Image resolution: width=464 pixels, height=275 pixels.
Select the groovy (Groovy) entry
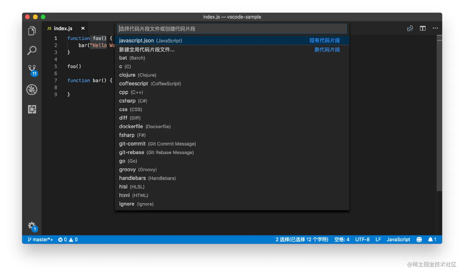pyautogui.click(x=232, y=169)
